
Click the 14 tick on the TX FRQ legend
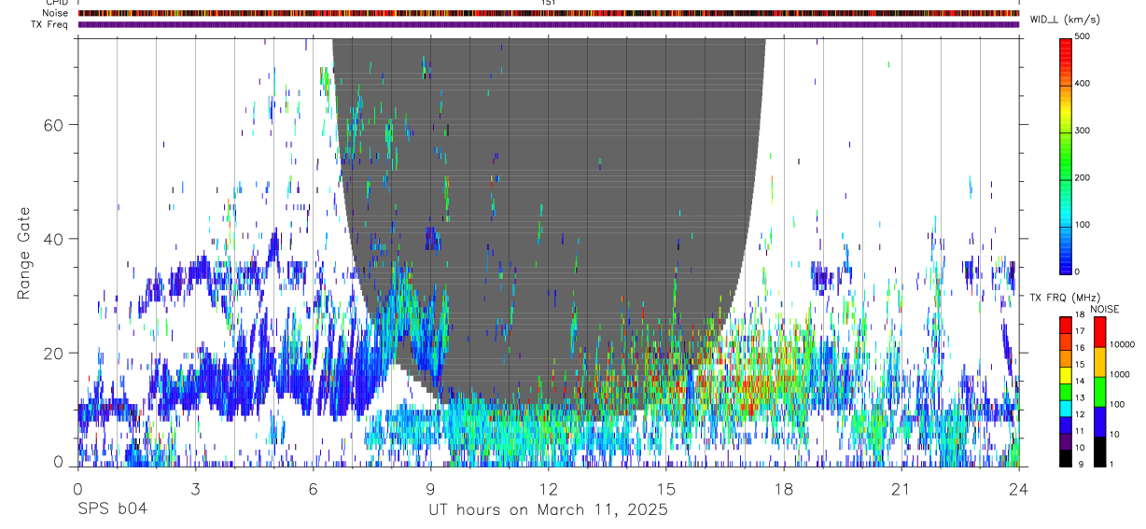tap(1081, 381)
